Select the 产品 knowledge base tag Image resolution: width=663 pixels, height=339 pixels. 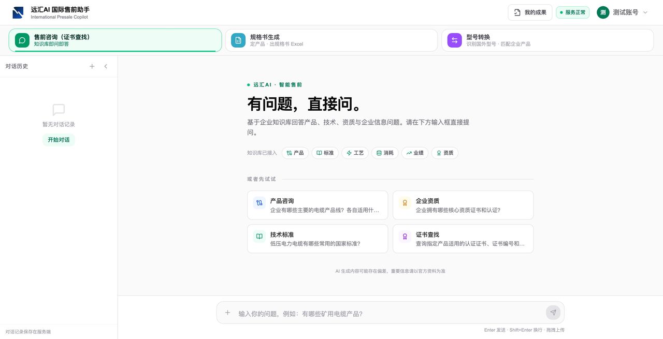295,153
